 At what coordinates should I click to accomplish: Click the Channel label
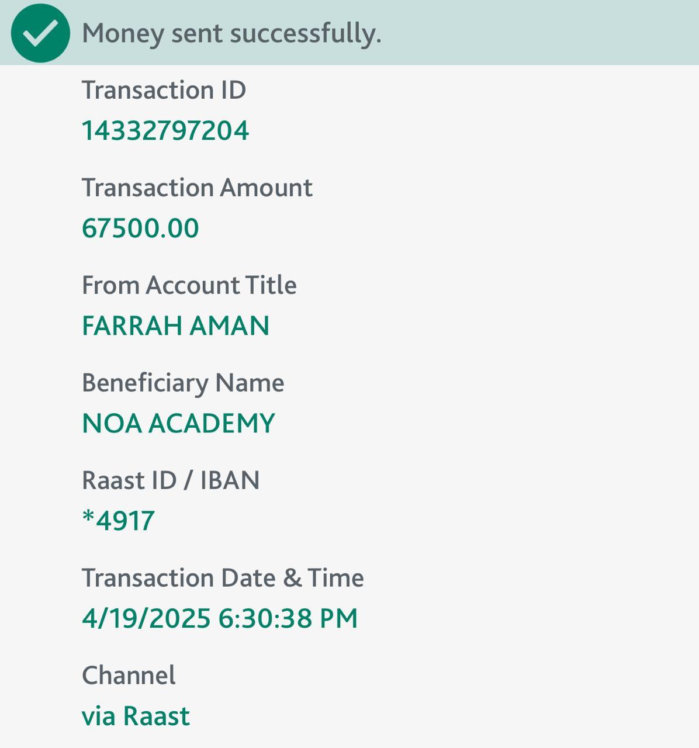[x=129, y=676]
